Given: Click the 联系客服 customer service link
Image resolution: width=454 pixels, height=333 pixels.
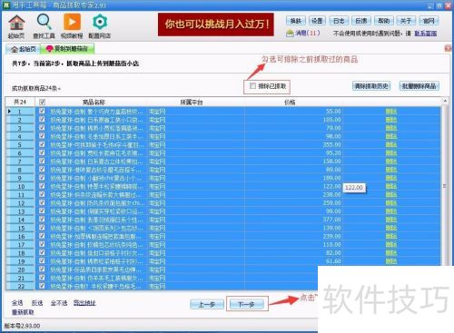Looking at the screenshot, I should [x=426, y=34].
